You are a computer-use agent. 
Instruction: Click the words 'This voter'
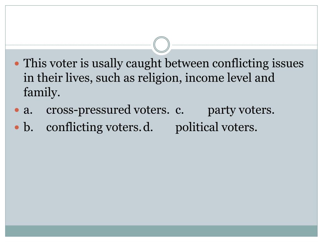50,63
